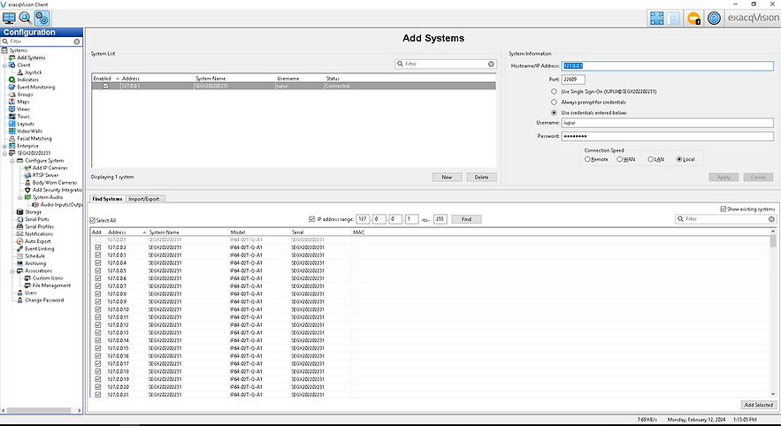Open Layouts tree entry
Viewport: 781px width, 426px height.
(26, 124)
